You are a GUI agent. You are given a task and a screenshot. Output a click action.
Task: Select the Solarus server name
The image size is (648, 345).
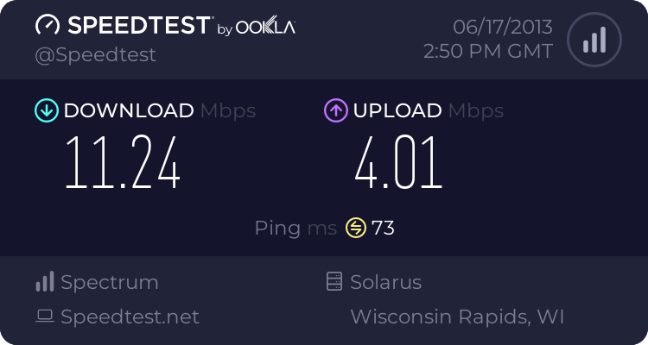pyautogui.click(x=385, y=282)
